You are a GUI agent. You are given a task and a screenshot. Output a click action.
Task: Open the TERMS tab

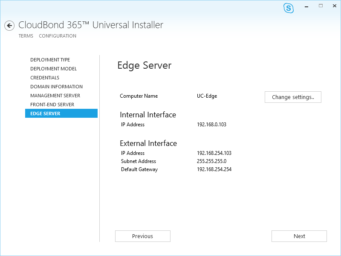(x=26, y=36)
